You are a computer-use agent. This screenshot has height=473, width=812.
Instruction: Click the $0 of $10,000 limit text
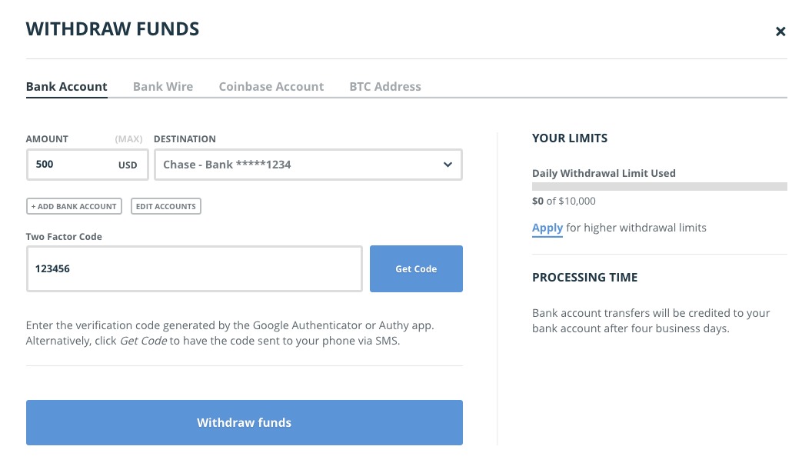click(564, 202)
